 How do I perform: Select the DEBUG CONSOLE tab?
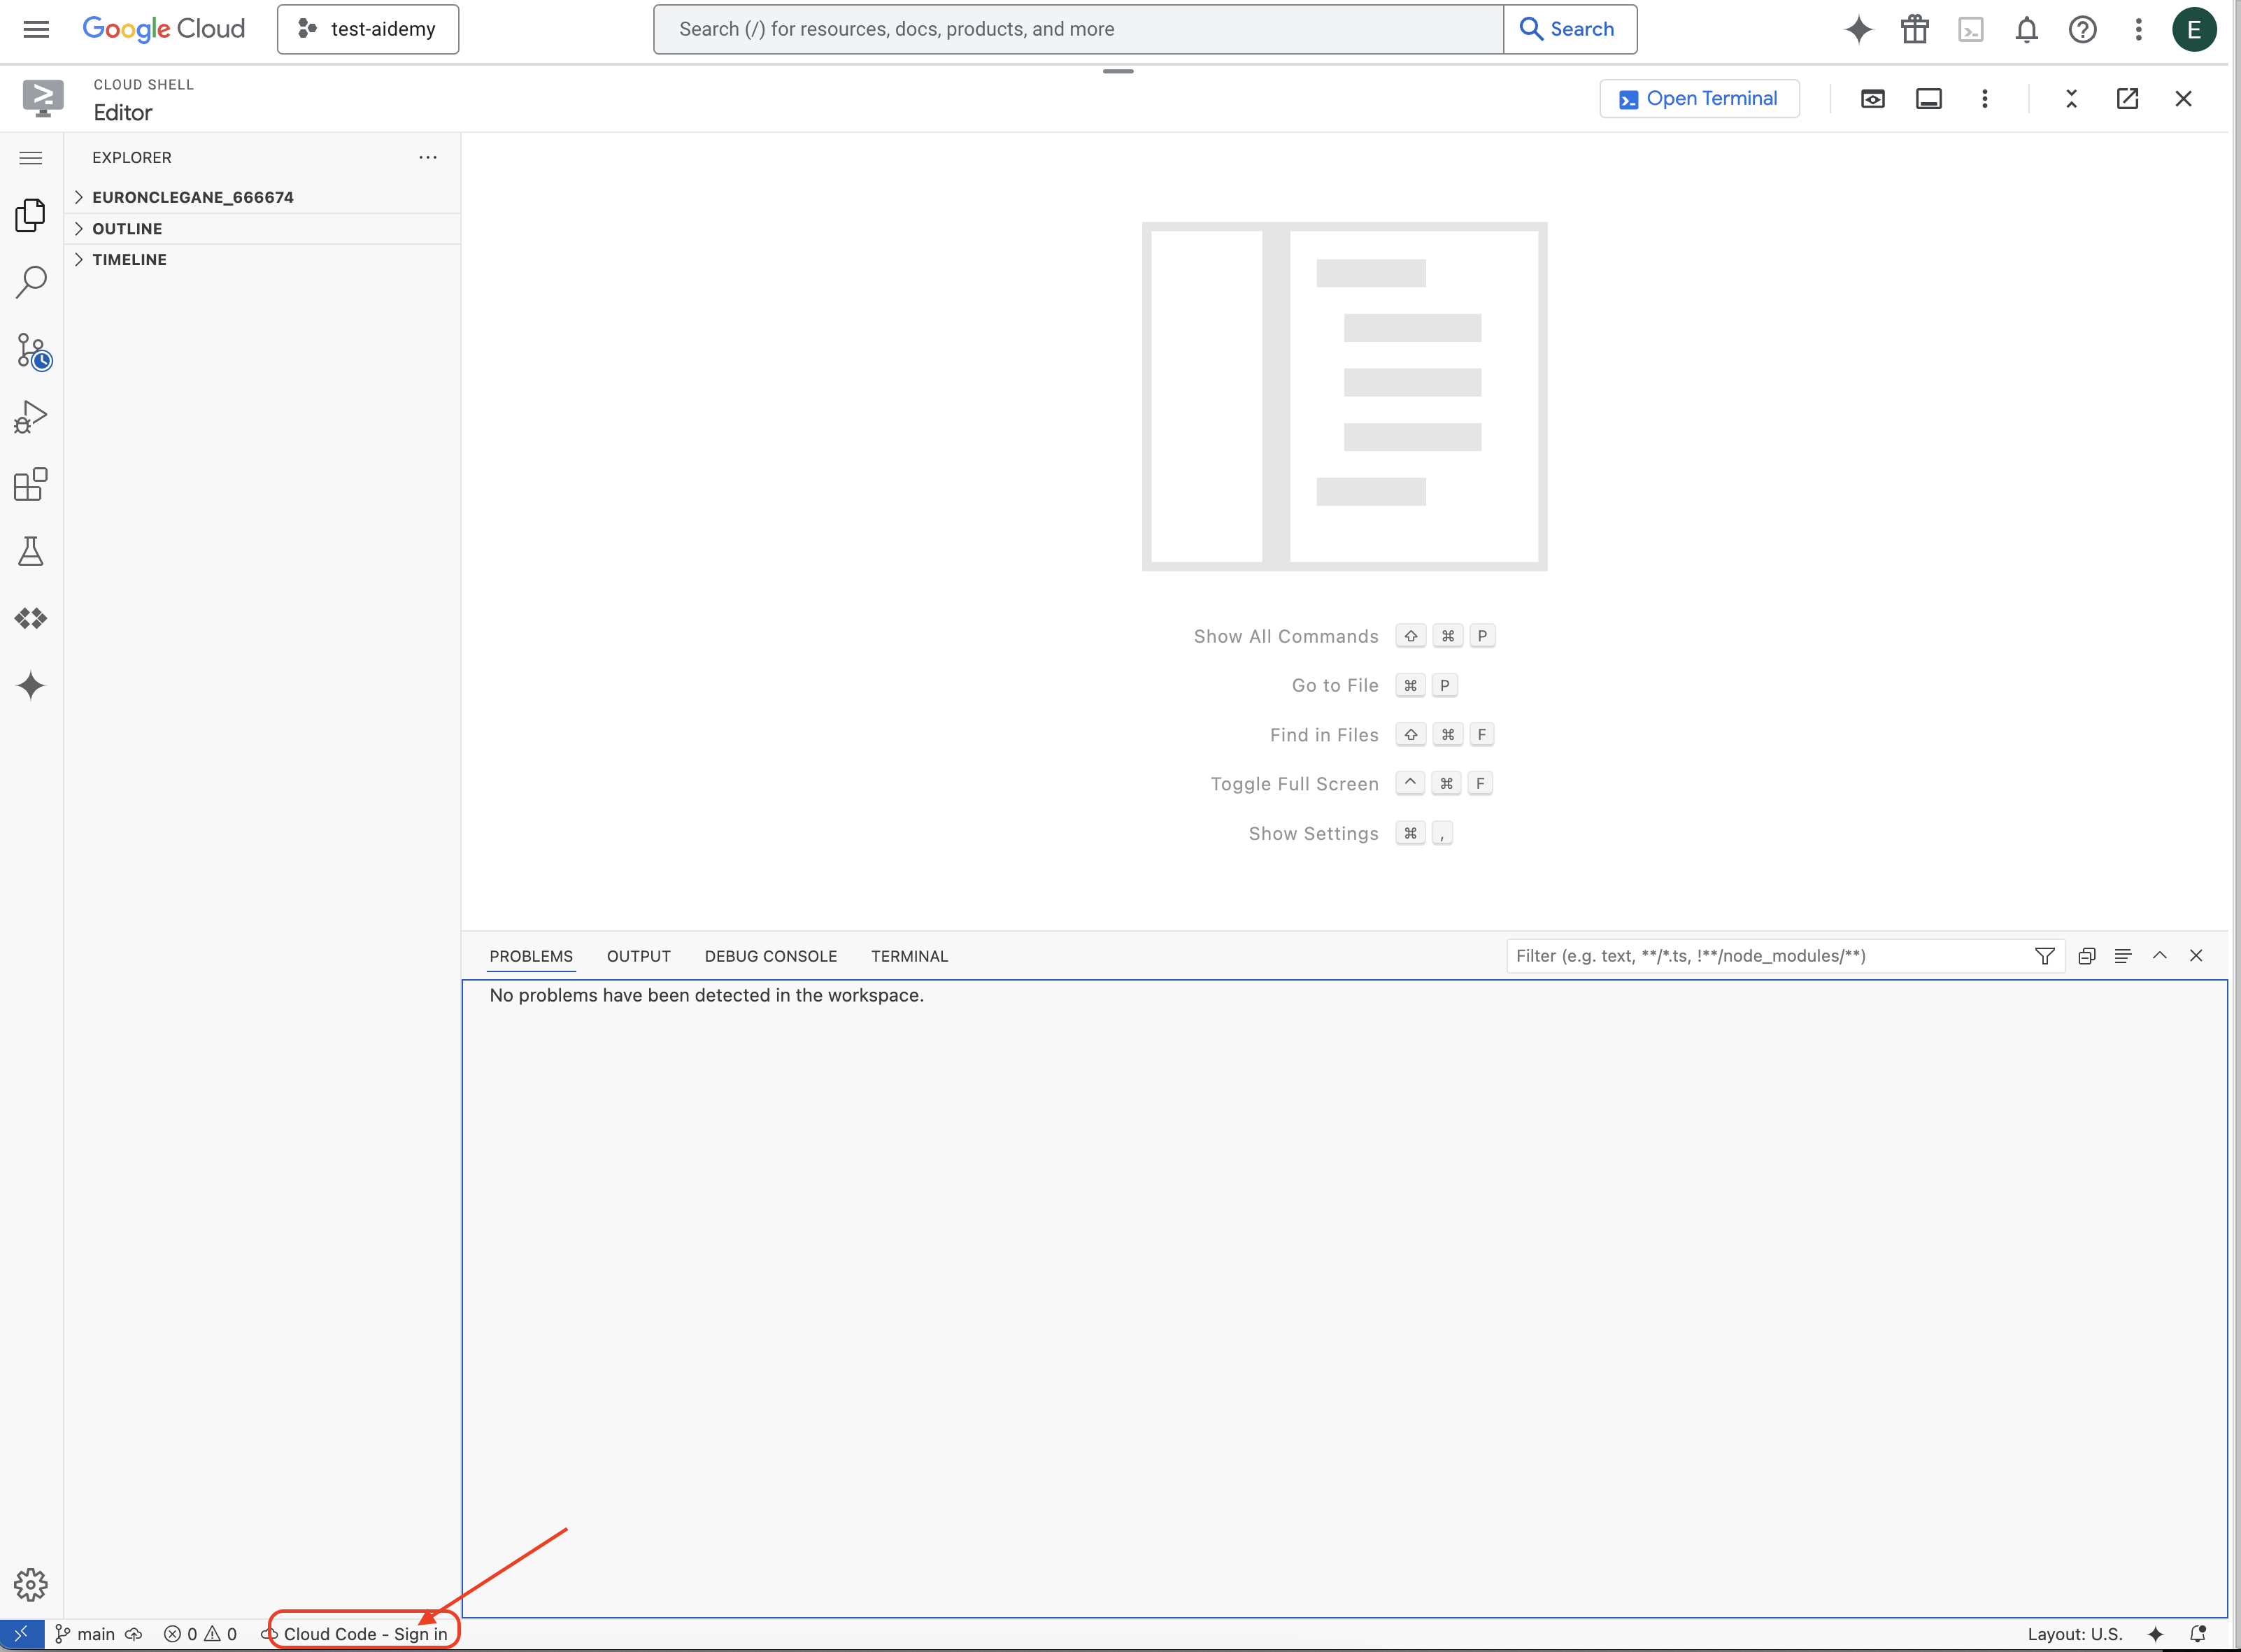771,955
